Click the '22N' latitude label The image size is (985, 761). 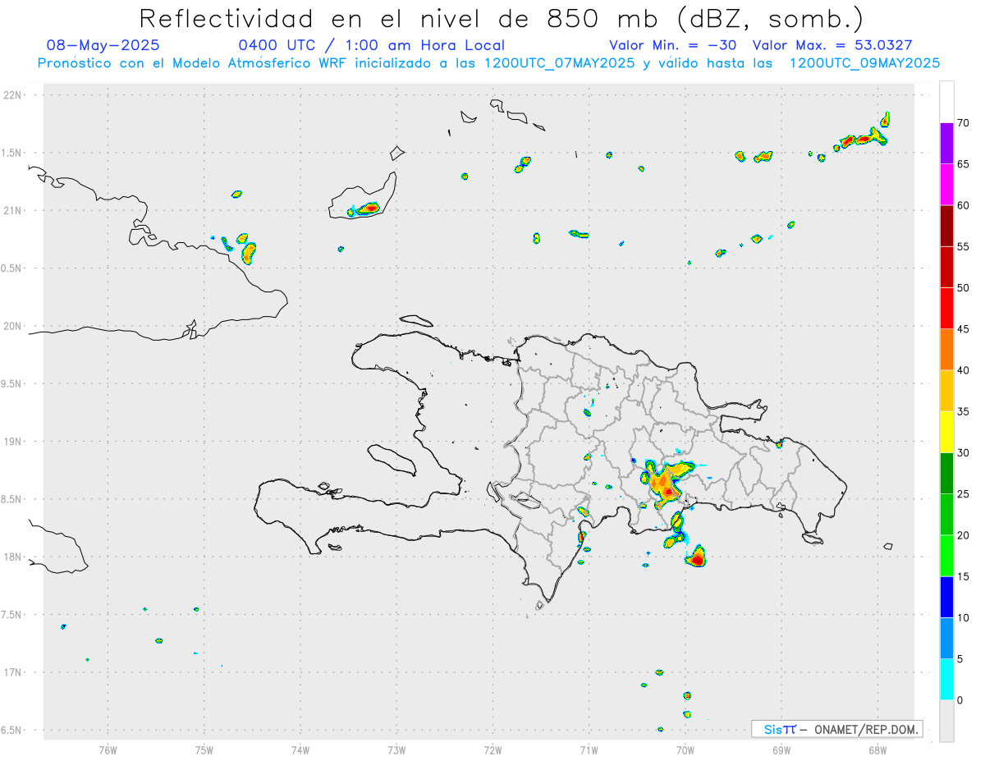pos(14,95)
